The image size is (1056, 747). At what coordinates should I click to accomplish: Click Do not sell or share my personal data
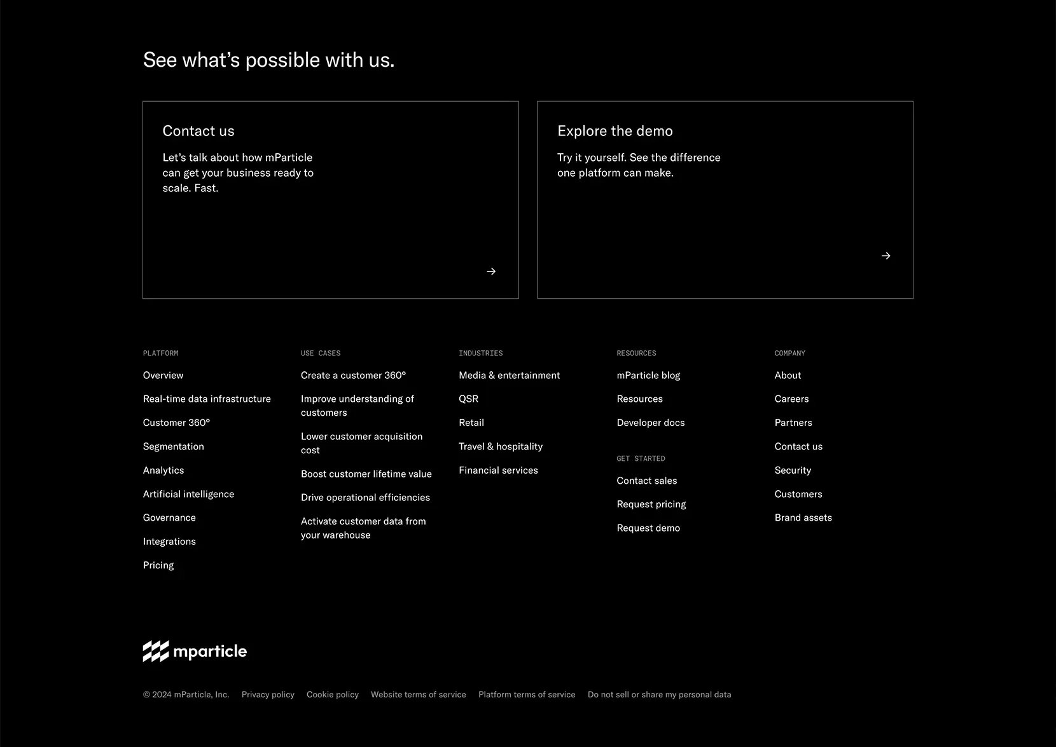pos(659,694)
